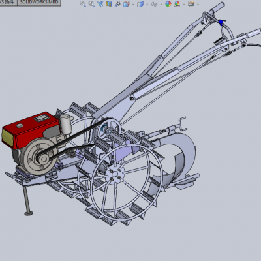Choose the Display Style box icon
Screen dimensions: 261x261
point(140,4)
